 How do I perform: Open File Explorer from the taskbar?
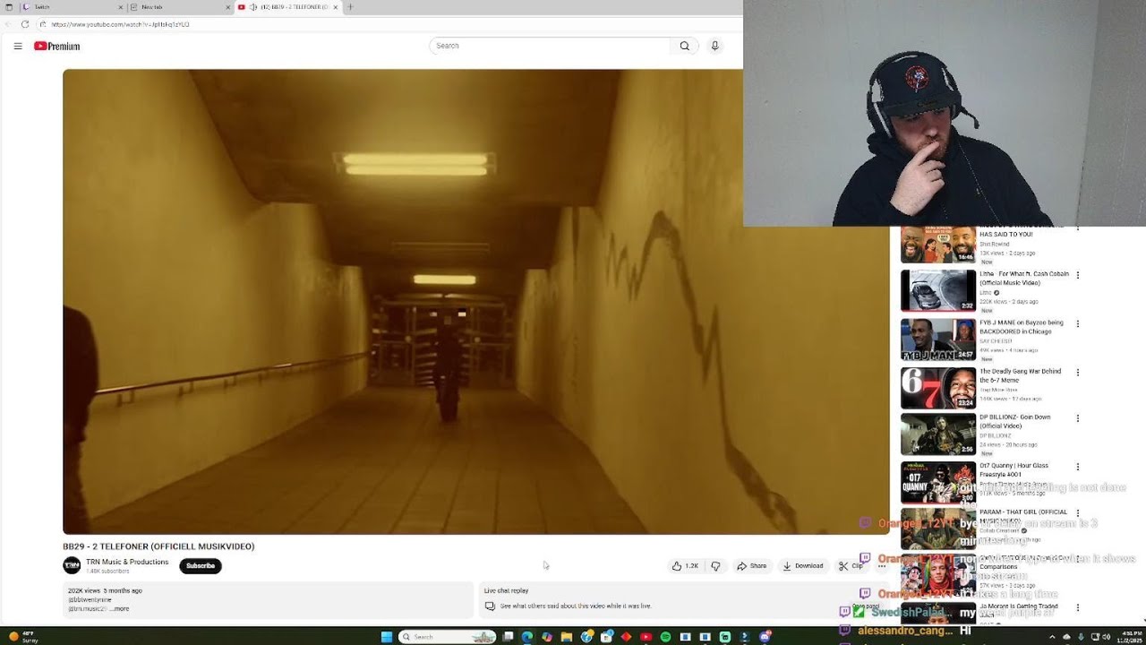(567, 637)
